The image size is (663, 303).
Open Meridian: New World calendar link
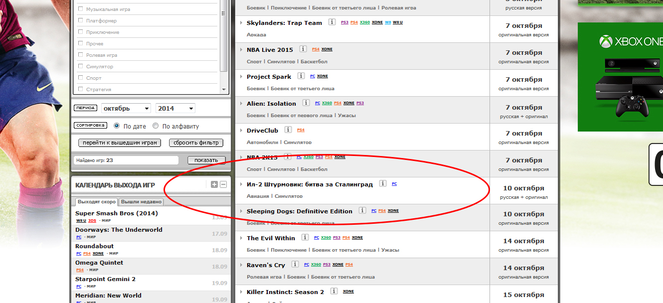(x=108, y=296)
